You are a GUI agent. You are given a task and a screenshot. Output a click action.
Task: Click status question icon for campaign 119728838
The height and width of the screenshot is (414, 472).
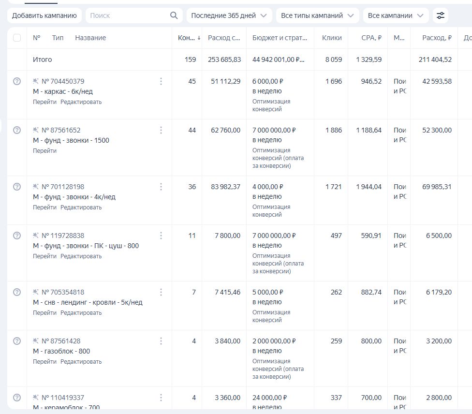coord(17,236)
